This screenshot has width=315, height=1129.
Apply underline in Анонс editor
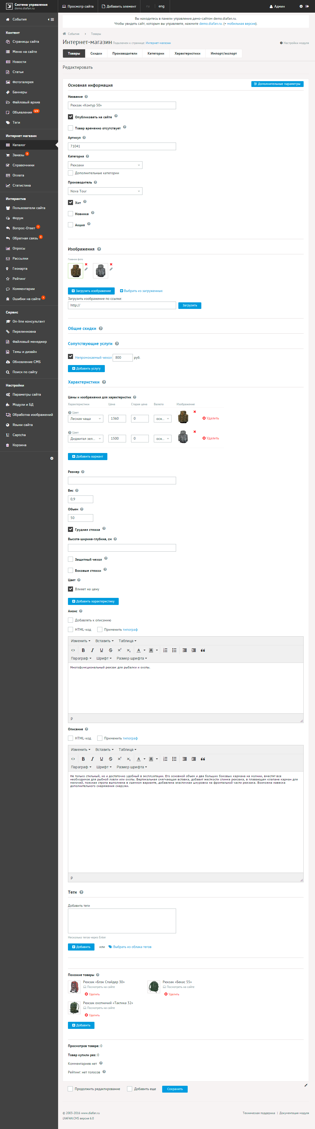tap(101, 650)
